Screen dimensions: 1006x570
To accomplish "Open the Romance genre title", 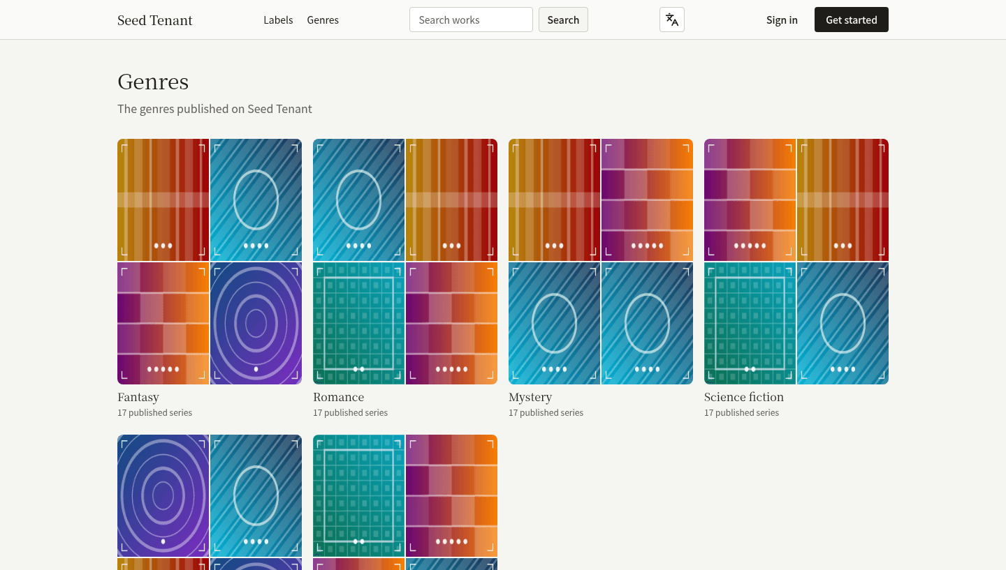I will tap(339, 397).
